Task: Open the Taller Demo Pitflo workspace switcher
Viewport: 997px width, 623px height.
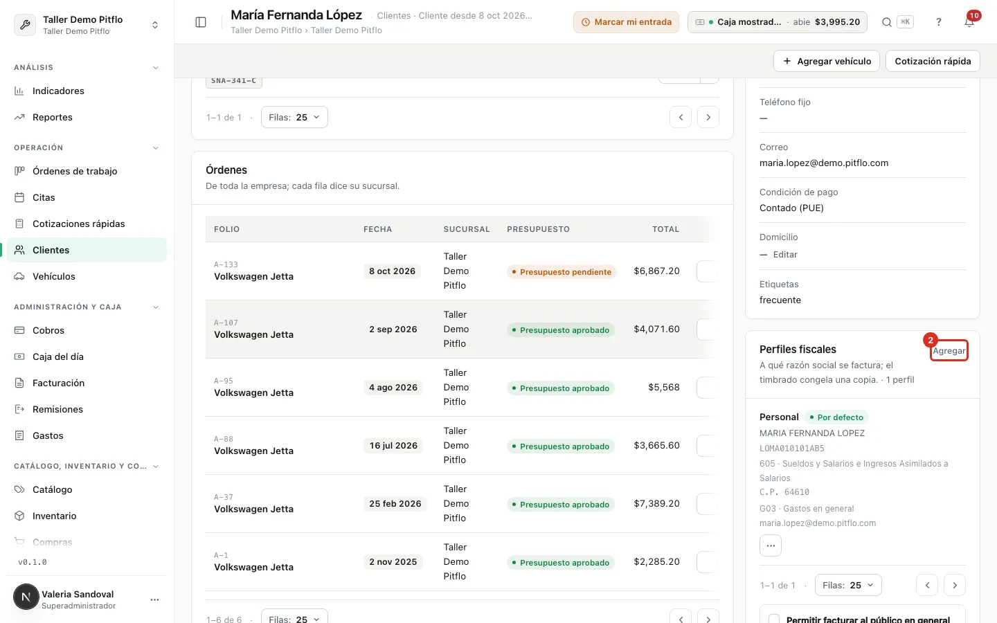Action: point(87,25)
